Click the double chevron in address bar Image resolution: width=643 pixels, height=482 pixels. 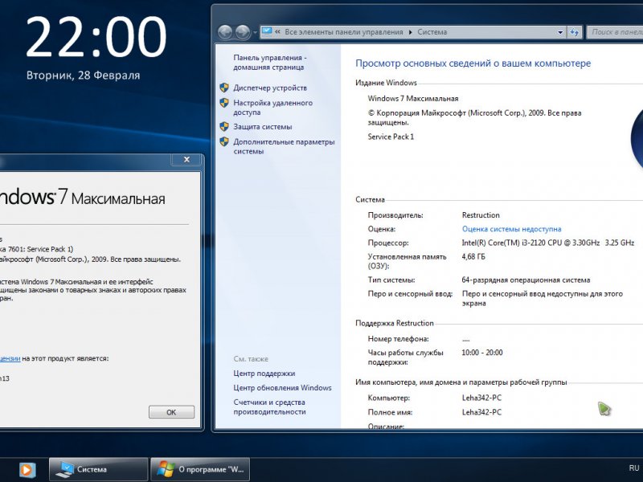[x=277, y=32]
